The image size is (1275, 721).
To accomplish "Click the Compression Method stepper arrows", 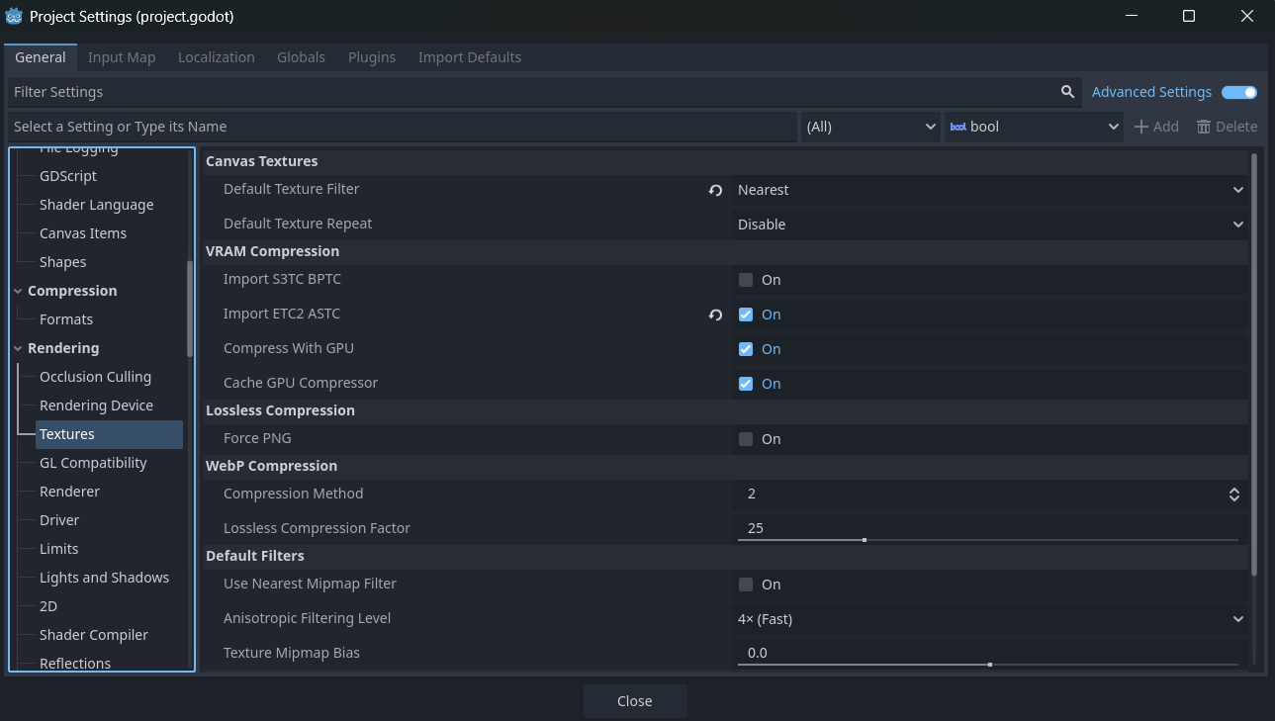I will click(x=1234, y=495).
